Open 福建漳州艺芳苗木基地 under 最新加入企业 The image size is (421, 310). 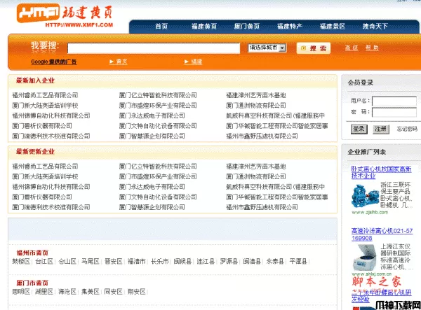(256, 95)
